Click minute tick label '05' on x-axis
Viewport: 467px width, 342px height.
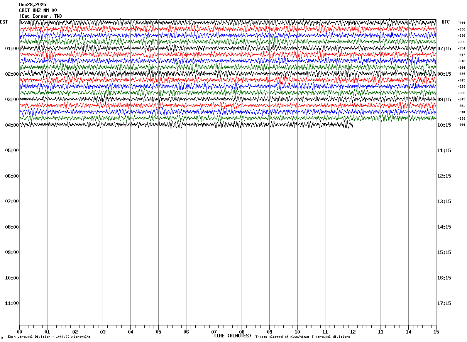pos(158,332)
